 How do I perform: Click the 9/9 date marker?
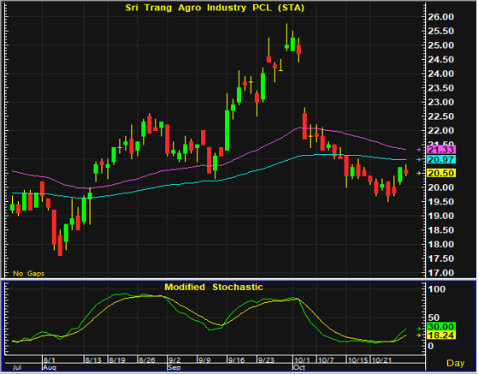204,360
